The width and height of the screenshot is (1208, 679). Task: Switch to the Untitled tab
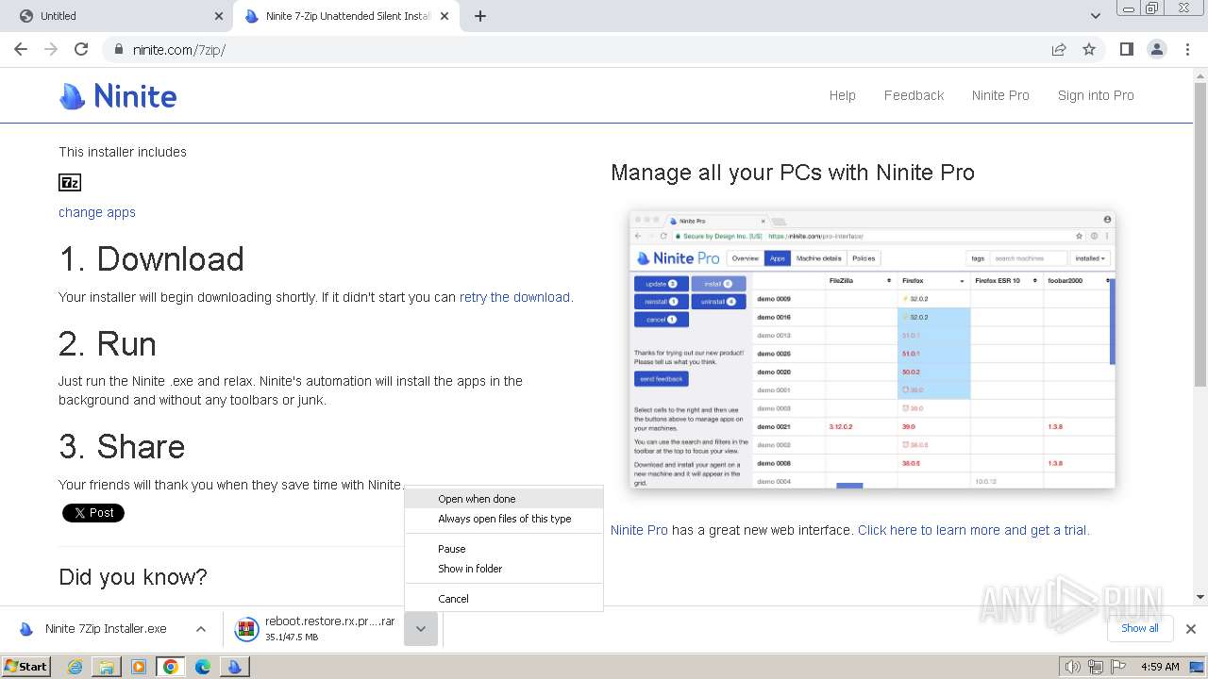pyautogui.click(x=118, y=16)
